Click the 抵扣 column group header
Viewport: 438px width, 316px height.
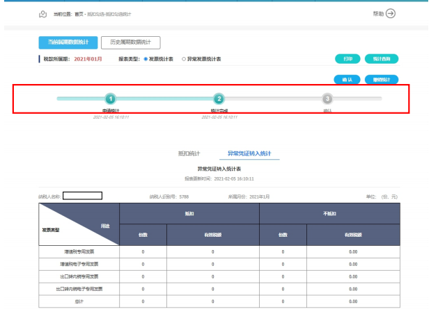click(189, 213)
